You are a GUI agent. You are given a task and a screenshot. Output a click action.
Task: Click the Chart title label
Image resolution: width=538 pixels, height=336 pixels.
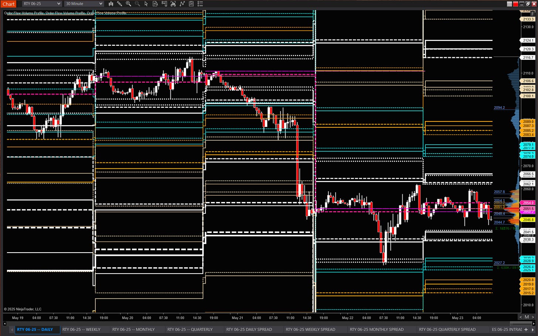tap(8, 4)
